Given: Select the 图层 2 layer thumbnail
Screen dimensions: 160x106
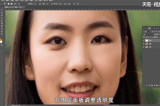Looking at the screenshot, I should pyautogui.click(x=147, y=41).
